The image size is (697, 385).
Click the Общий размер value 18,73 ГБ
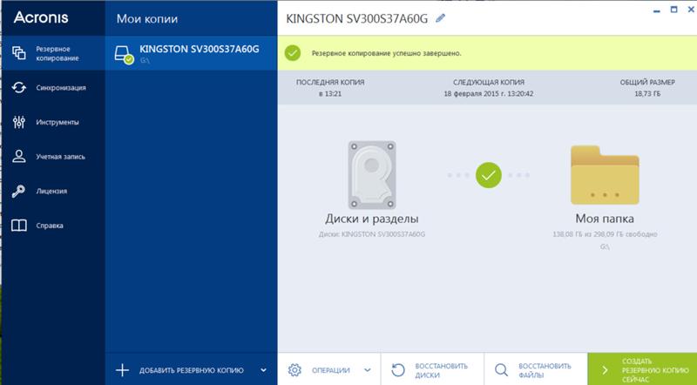click(x=647, y=94)
